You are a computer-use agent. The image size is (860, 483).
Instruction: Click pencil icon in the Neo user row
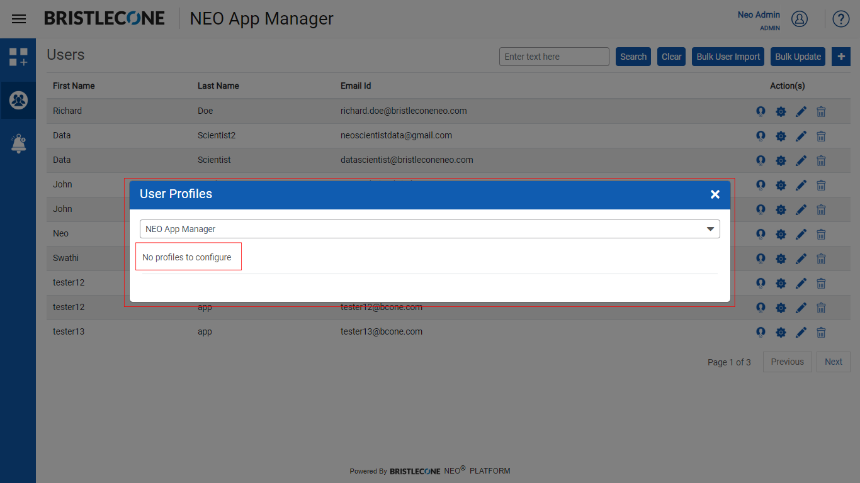click(801, 234)
